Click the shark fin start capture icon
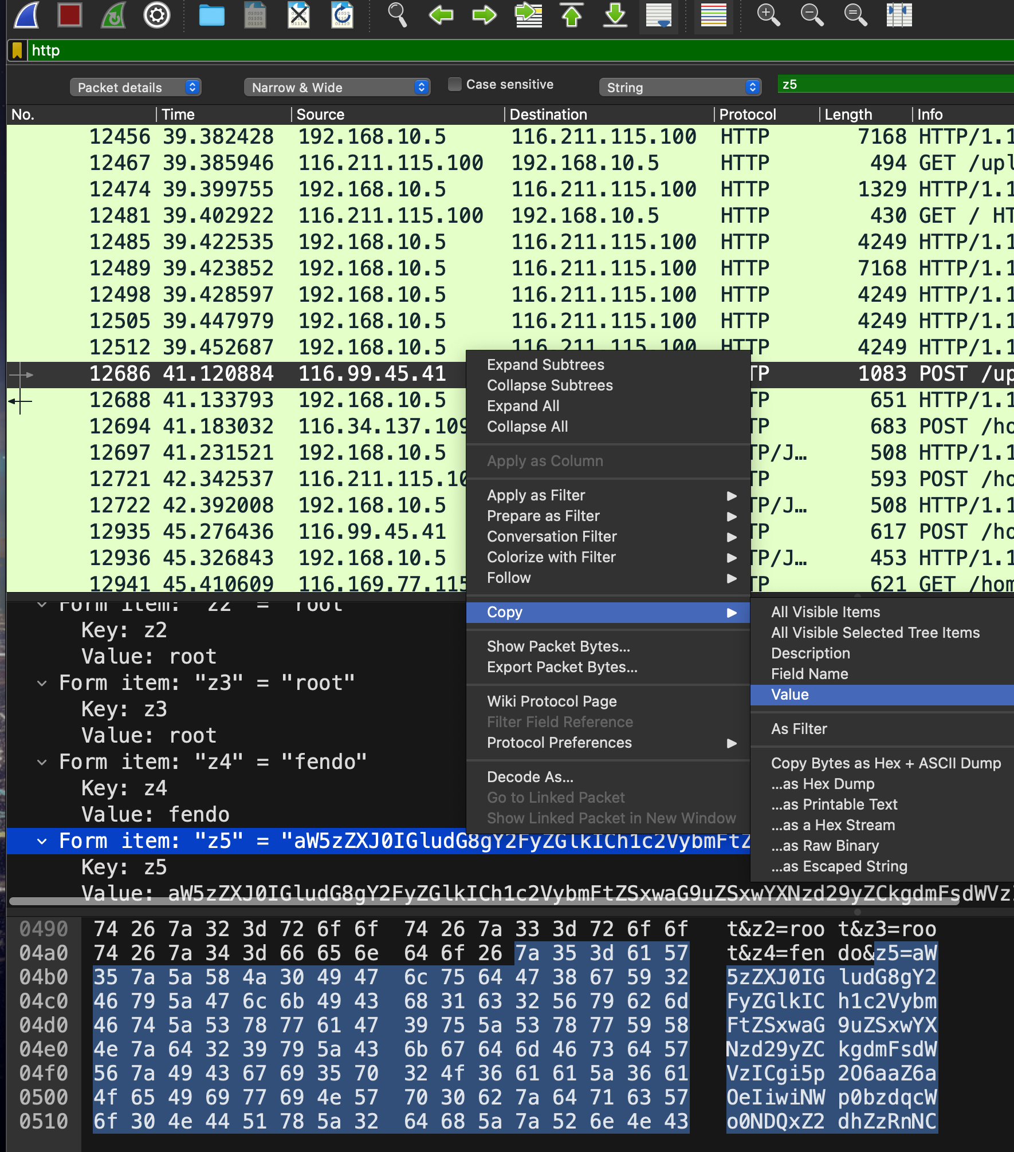The width and height of the screenshot is (1014, 1152). (26, 15)
